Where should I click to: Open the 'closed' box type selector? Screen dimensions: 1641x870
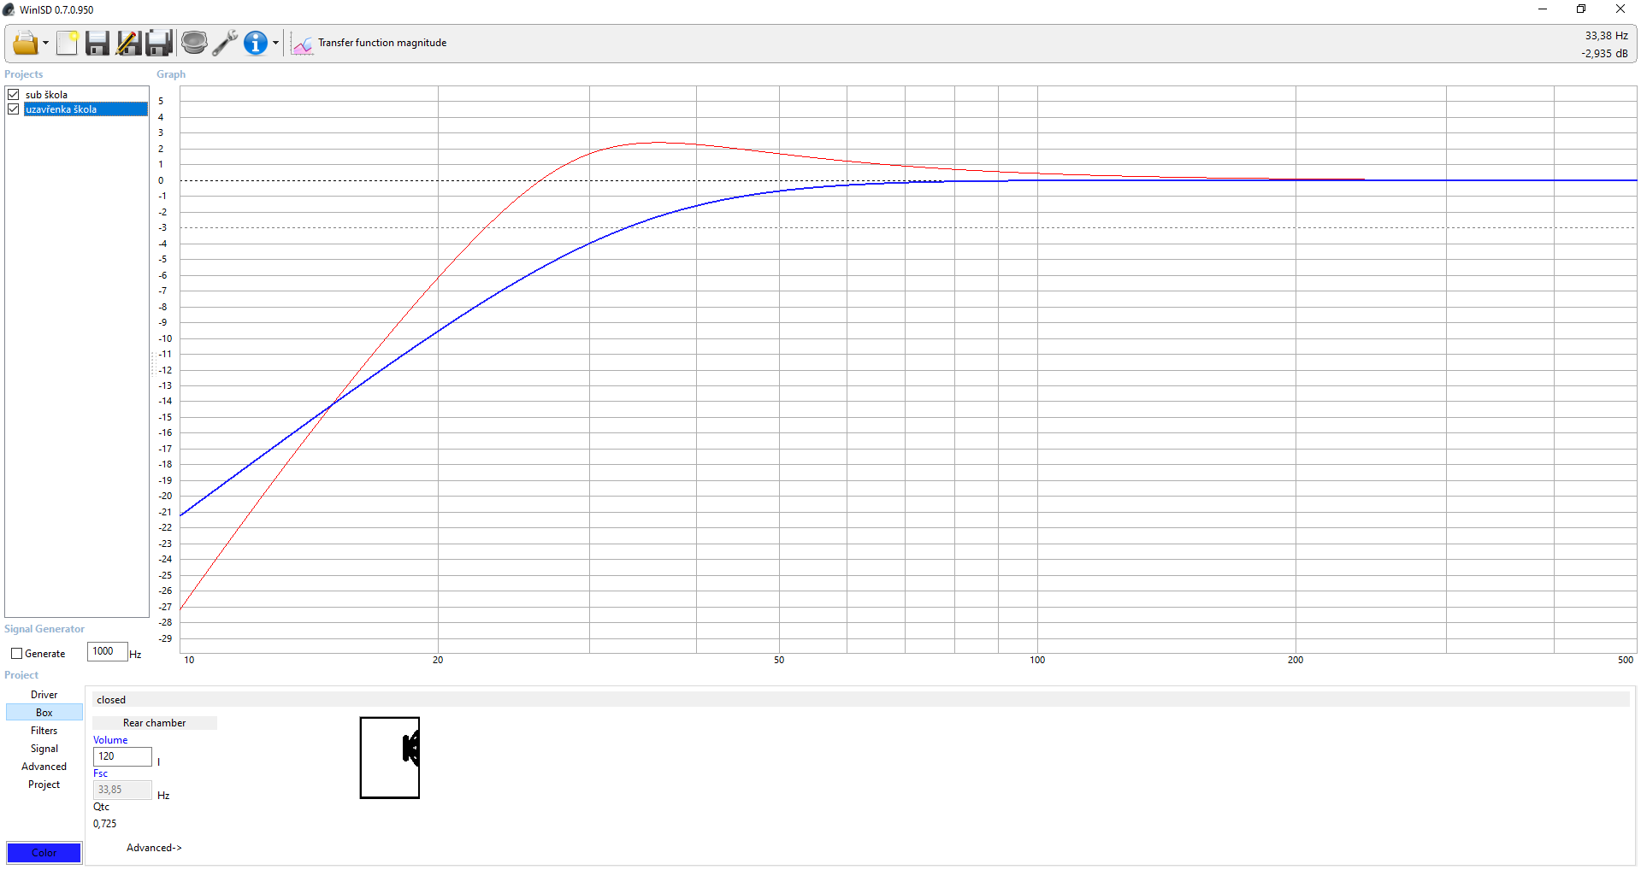[860, 700]
